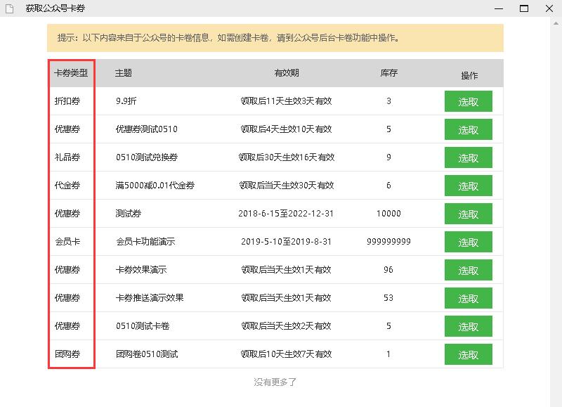
Task: Click the 代金劵 type cell
Action: click(x=67, y=186)
